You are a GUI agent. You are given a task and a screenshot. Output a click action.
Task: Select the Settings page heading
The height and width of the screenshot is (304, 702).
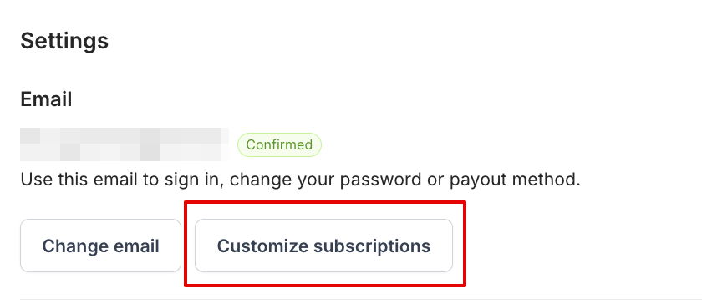[64, 41]
